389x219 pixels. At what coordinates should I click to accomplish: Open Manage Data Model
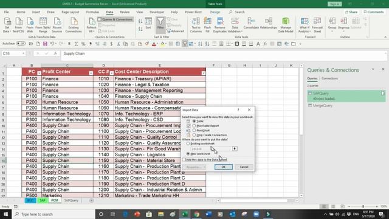(x=286, y=25)
